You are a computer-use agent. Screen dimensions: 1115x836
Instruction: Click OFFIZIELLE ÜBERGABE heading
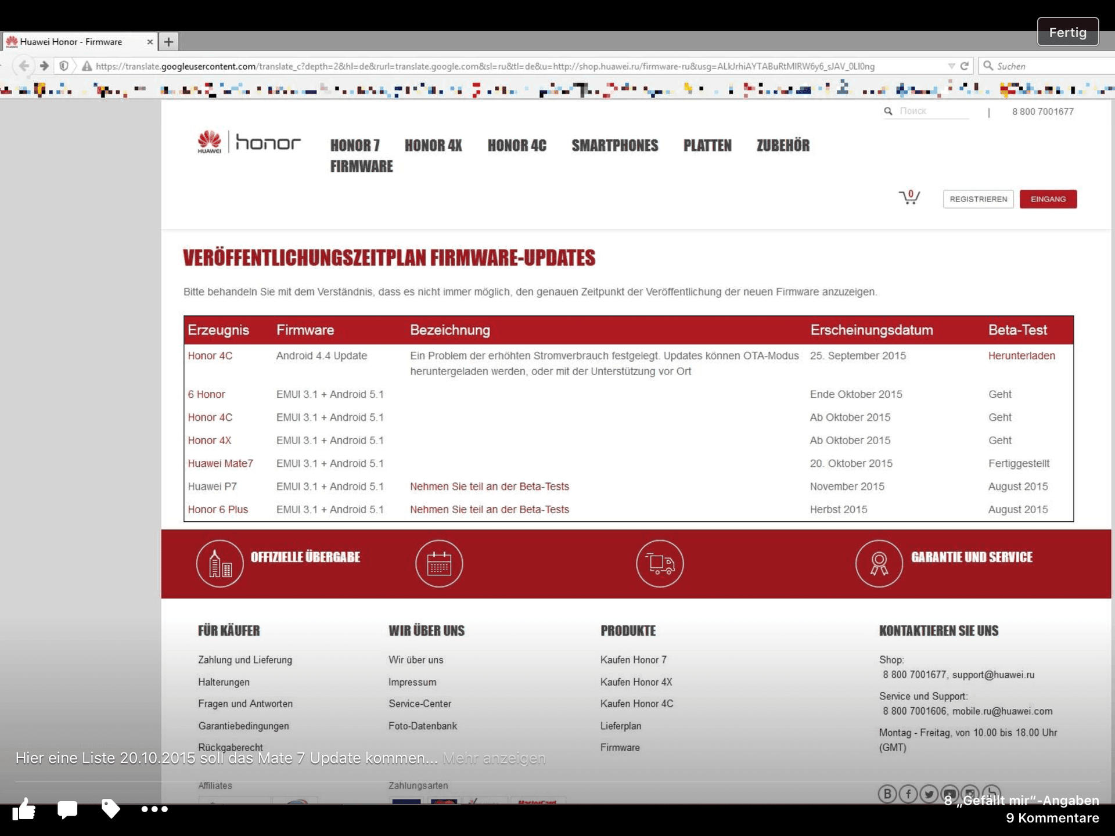(305, 557)
